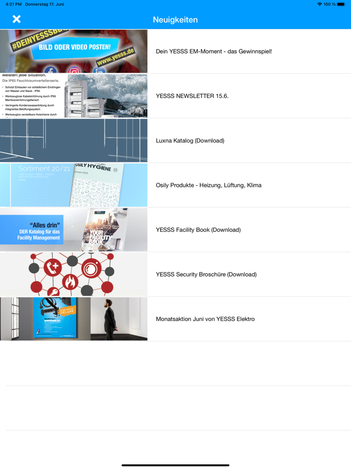Open the Security brochure red icons thumbnail

[74, 274]
